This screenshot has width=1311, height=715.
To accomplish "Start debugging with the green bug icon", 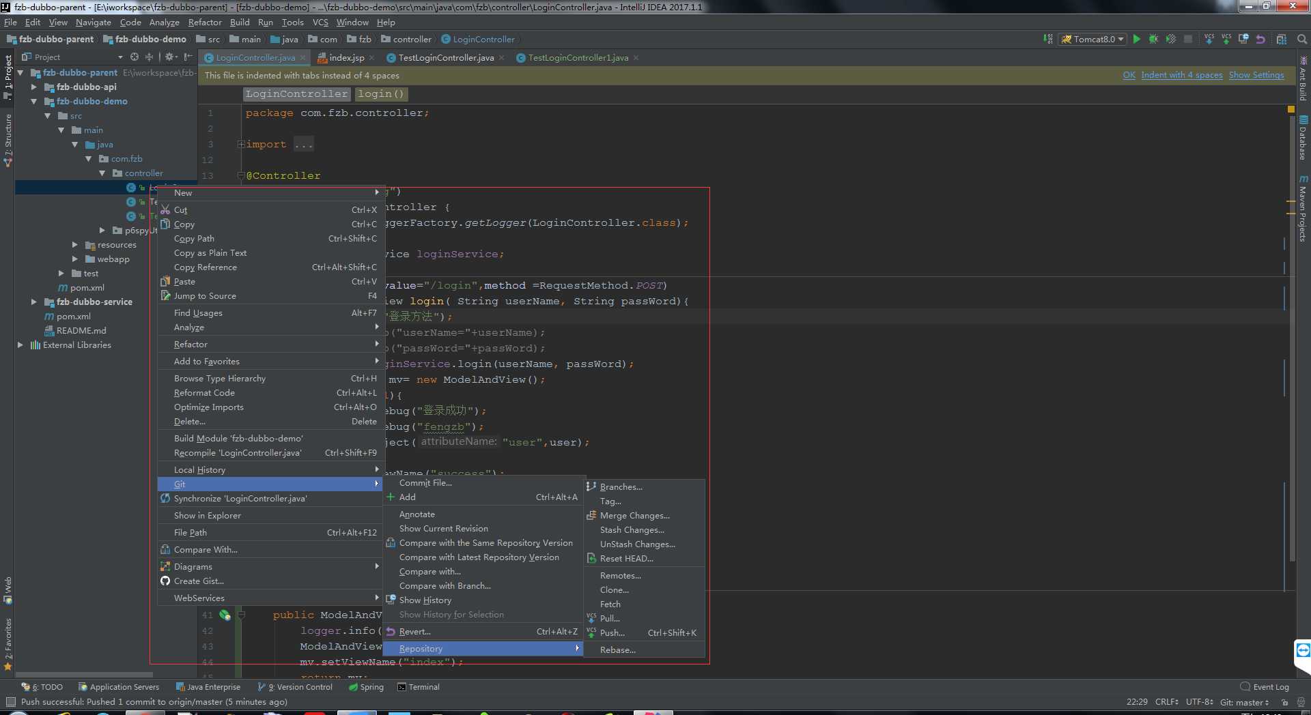I will pos(1153,39).
